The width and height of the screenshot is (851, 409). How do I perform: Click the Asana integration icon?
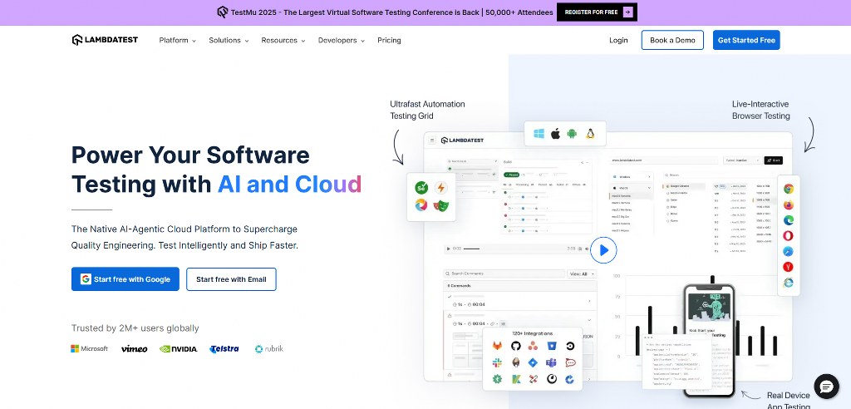coord(534,346)
